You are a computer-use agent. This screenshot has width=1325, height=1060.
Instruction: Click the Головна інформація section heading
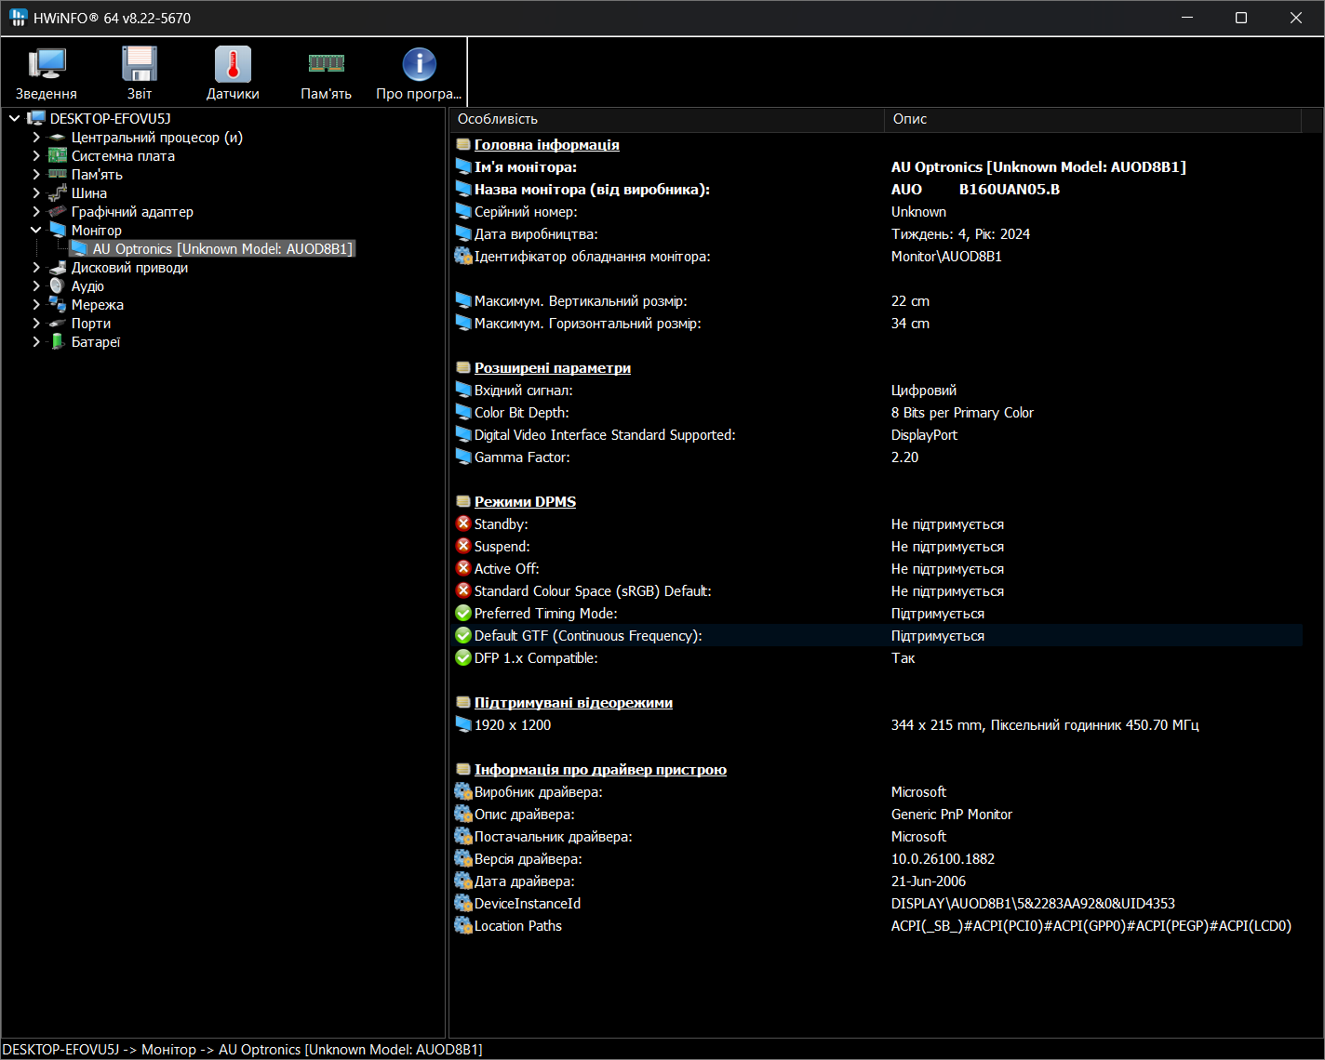547,144
